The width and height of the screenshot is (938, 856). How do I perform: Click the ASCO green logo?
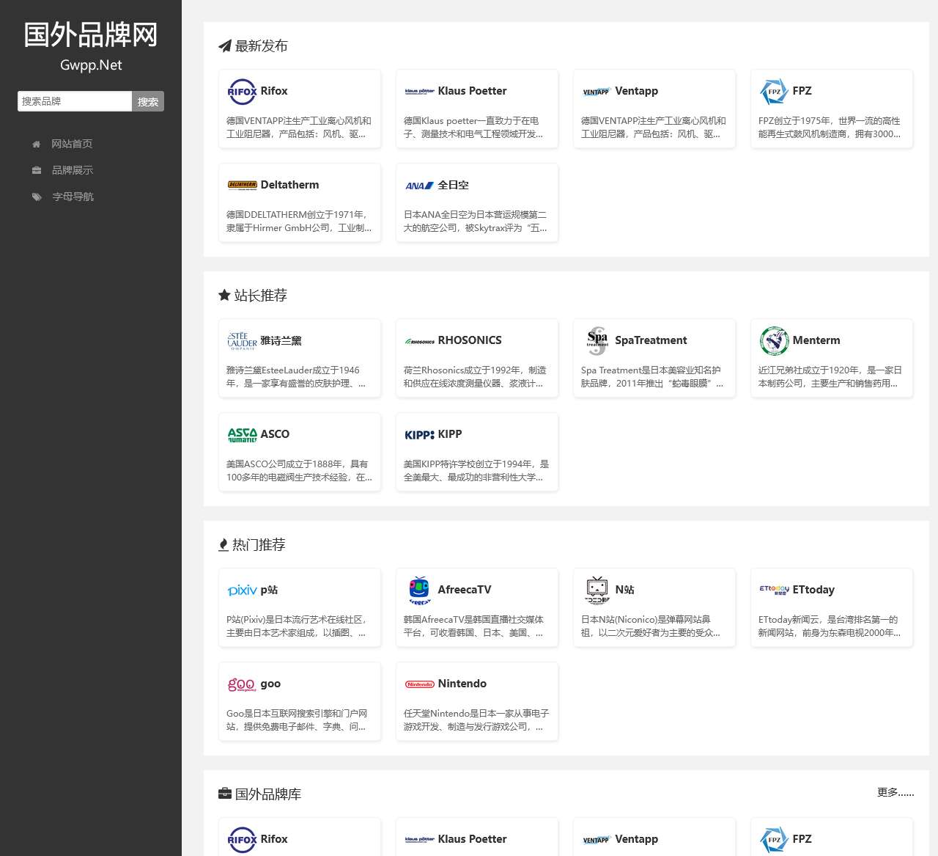[242, 435]
